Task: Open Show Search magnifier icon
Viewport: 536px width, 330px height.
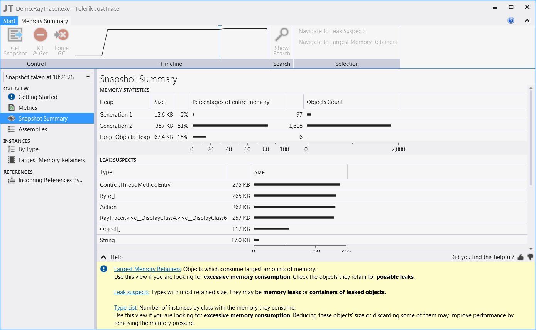Action: coord(282,35)
